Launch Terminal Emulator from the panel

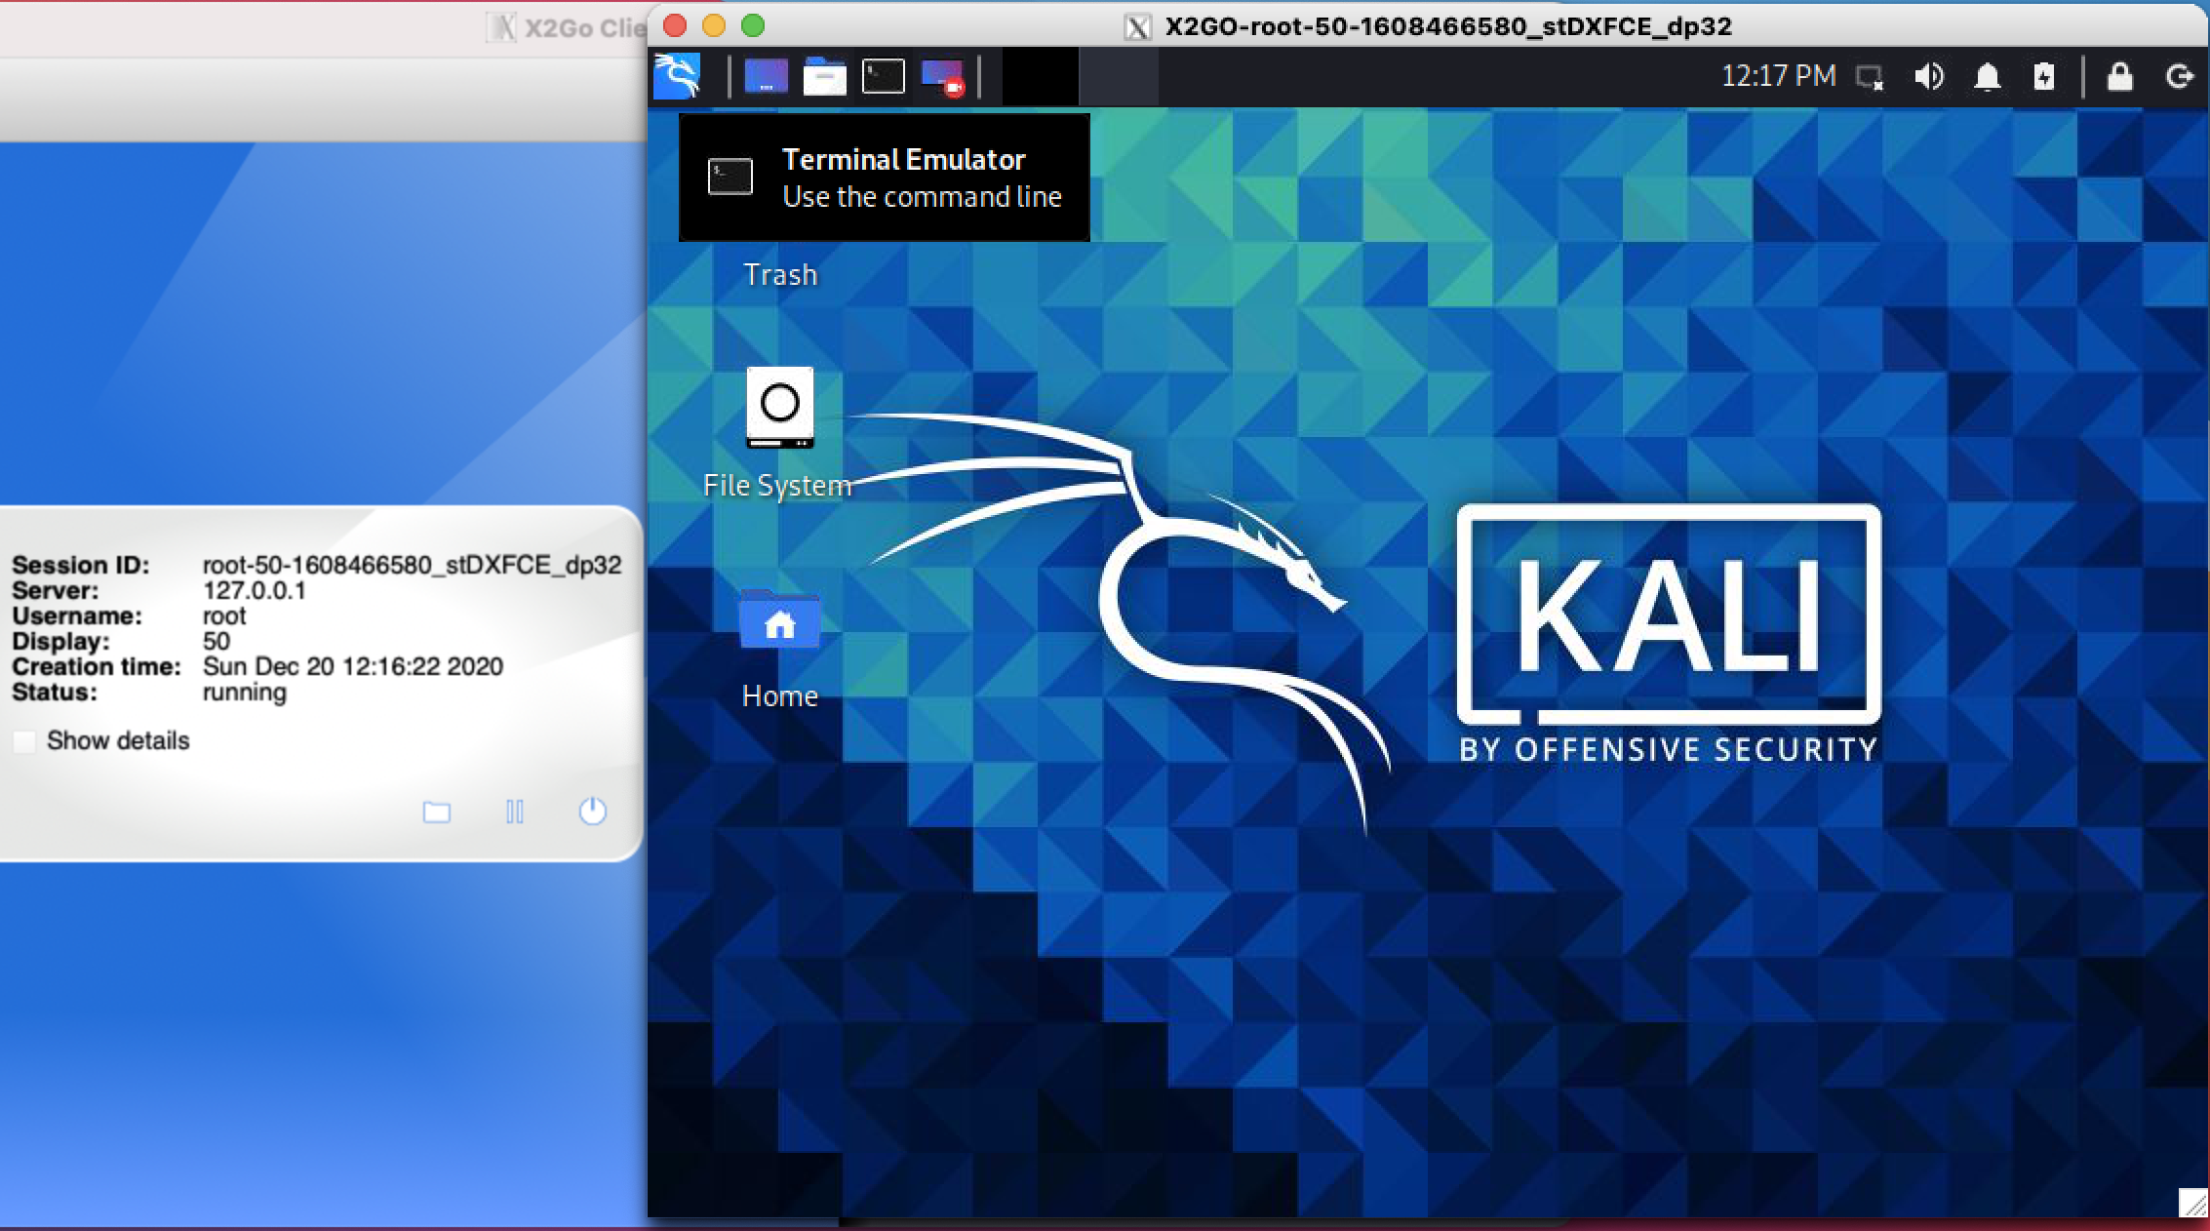(x=883, y=76)
